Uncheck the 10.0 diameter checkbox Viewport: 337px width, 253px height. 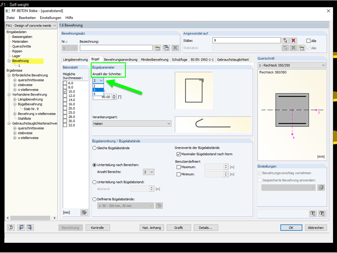[x=65, y=91]
